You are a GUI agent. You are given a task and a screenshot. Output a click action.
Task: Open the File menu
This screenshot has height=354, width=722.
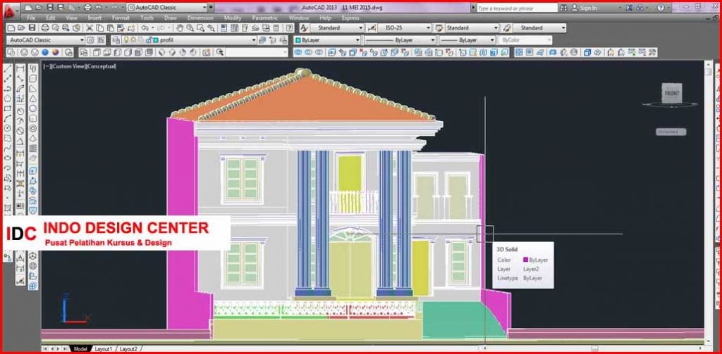click(x=31, y=18)
